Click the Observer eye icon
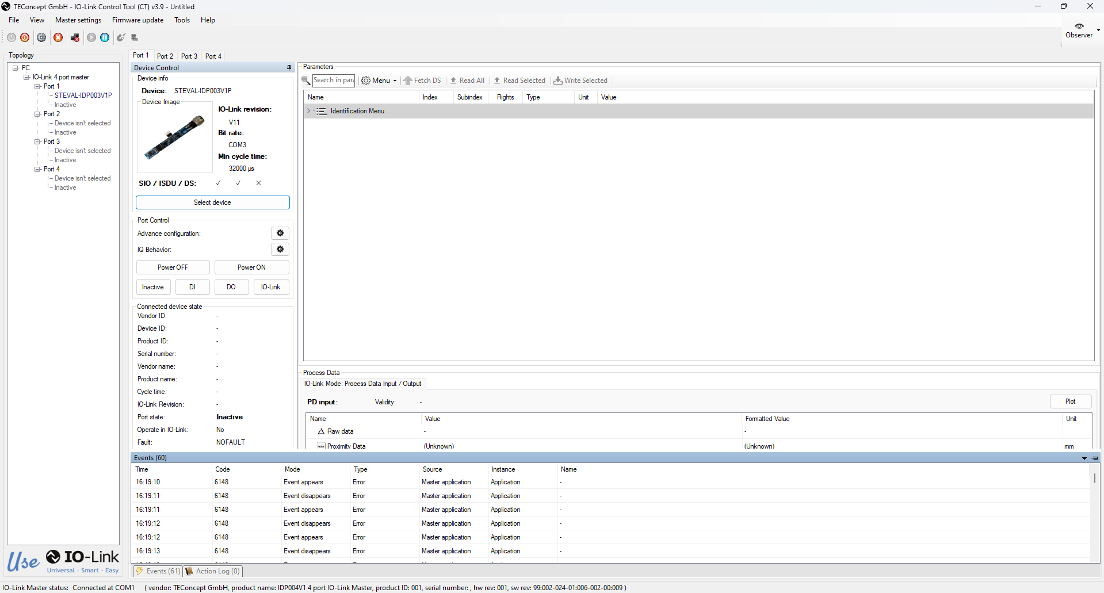Image resolution: width=1104 pixels, height=593 pixels. (x=1079, y=26)
